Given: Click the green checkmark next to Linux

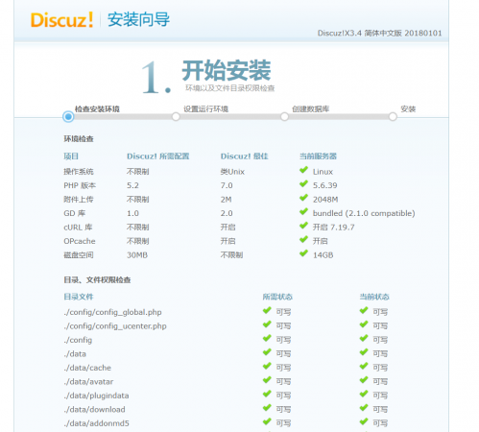Looking at the screenshot, I should tap(303, 170).
